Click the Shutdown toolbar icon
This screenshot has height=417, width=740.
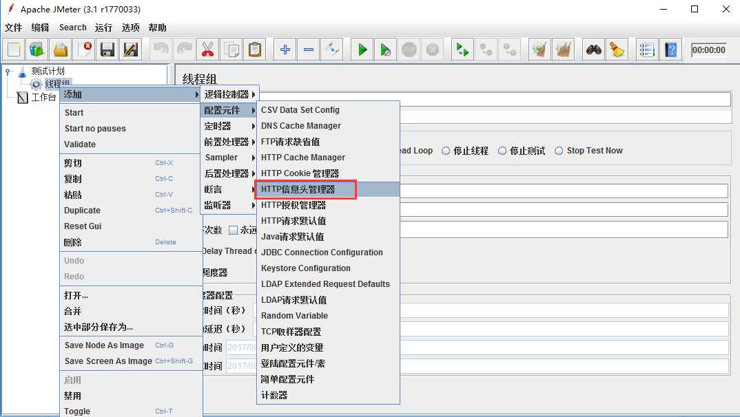(432, 50)
